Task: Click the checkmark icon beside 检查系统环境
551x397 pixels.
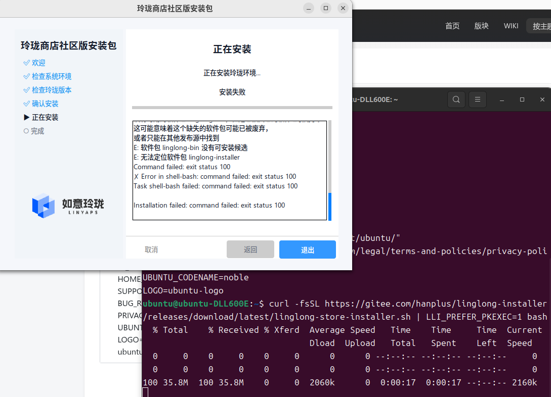Action: pyautogui.click(x=26, y=76)
